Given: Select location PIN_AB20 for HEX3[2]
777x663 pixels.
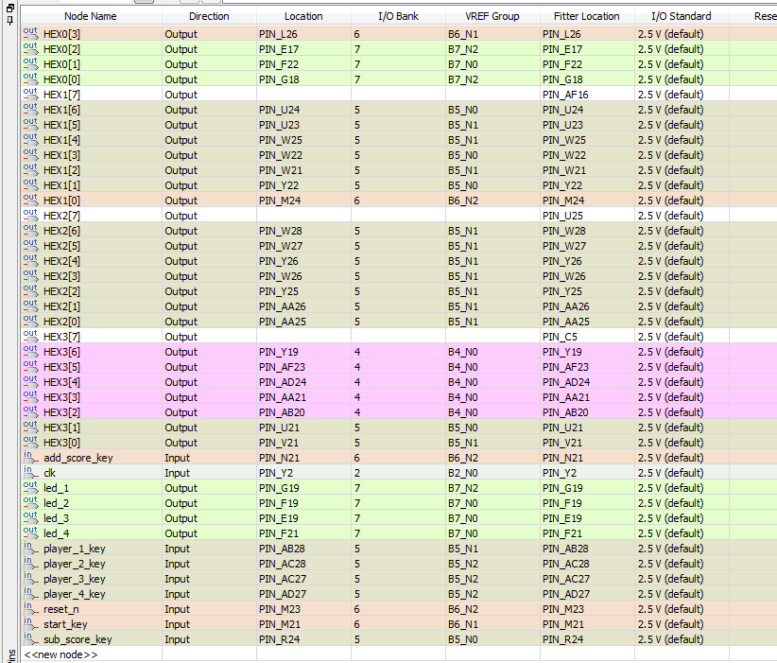Looking at the screenshot, I should [303, 412].
